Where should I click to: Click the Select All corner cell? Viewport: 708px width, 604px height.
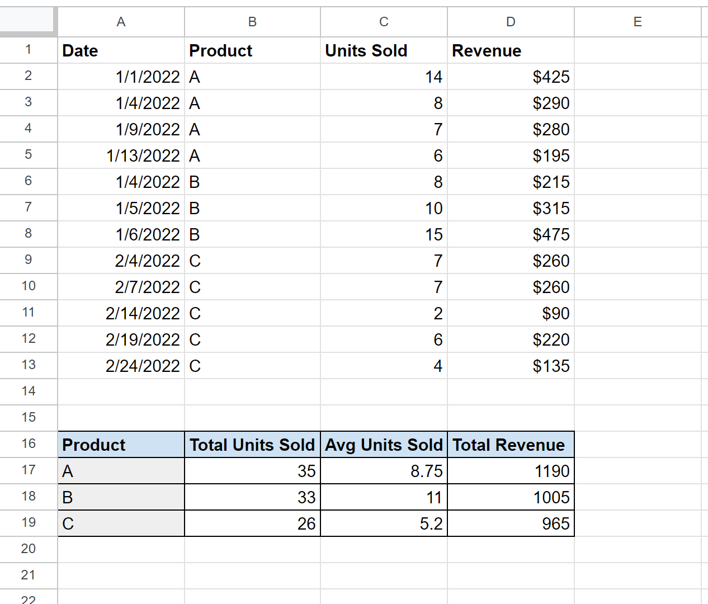pos(29,22)
